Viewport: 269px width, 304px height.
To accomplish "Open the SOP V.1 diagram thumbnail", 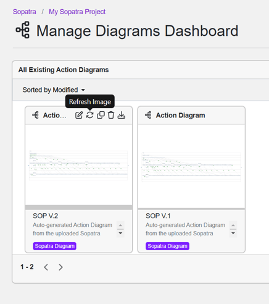I will tap(191, 166).
